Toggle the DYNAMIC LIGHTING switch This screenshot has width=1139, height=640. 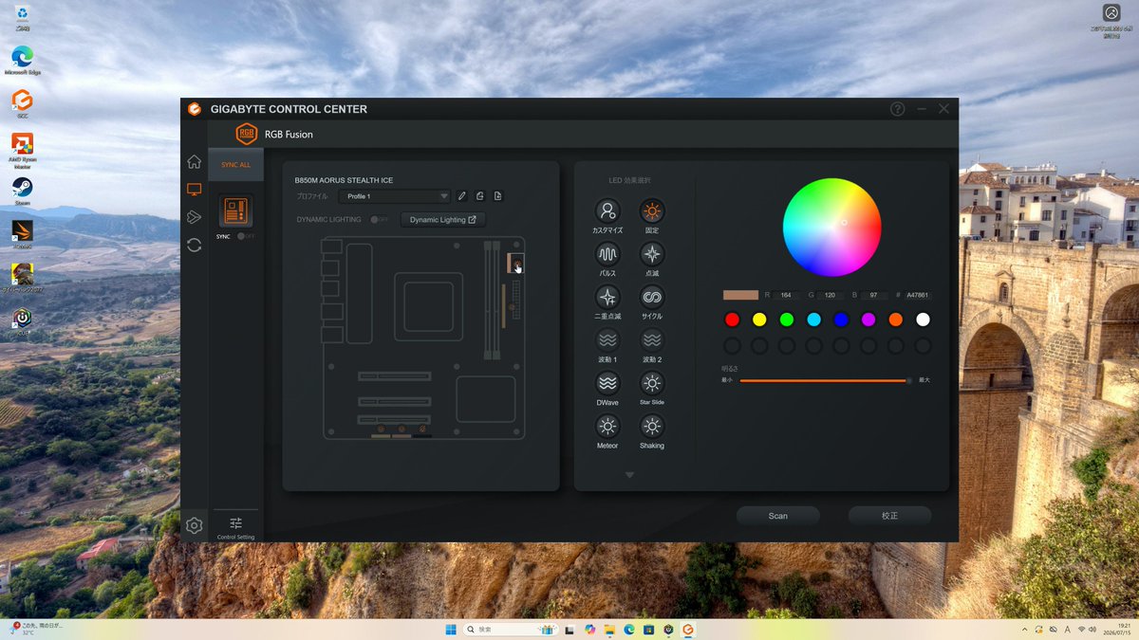[x=380, y=220]
